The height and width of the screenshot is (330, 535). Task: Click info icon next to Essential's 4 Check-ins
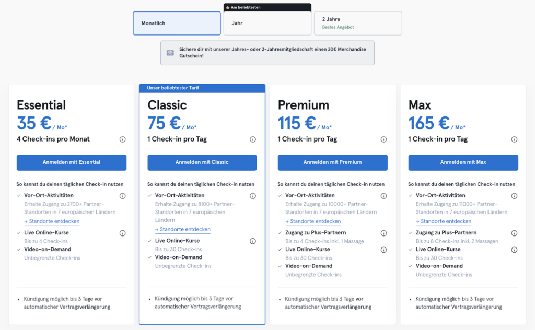coord(122,139)
